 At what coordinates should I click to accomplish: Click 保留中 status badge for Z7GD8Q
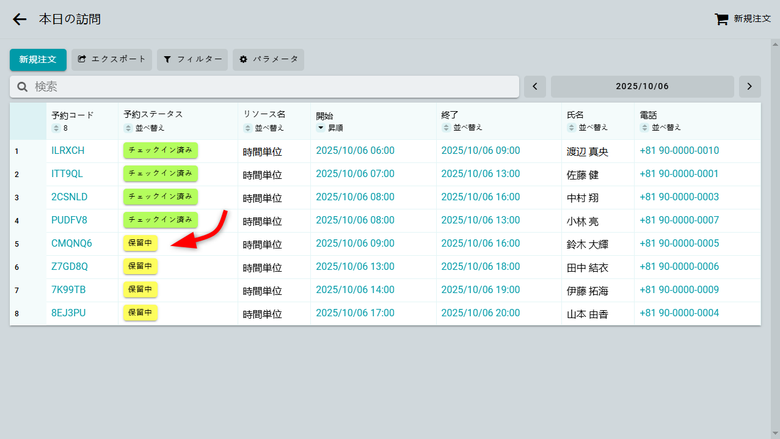(x=140, y=266)
